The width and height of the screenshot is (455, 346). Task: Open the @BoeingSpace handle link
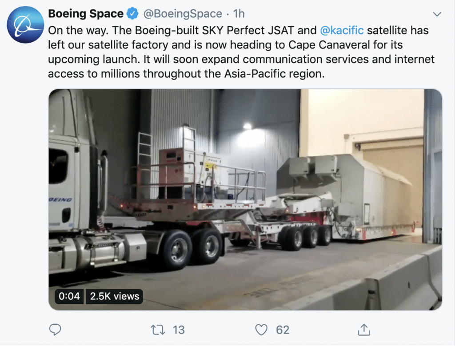[x=182, y=14]
